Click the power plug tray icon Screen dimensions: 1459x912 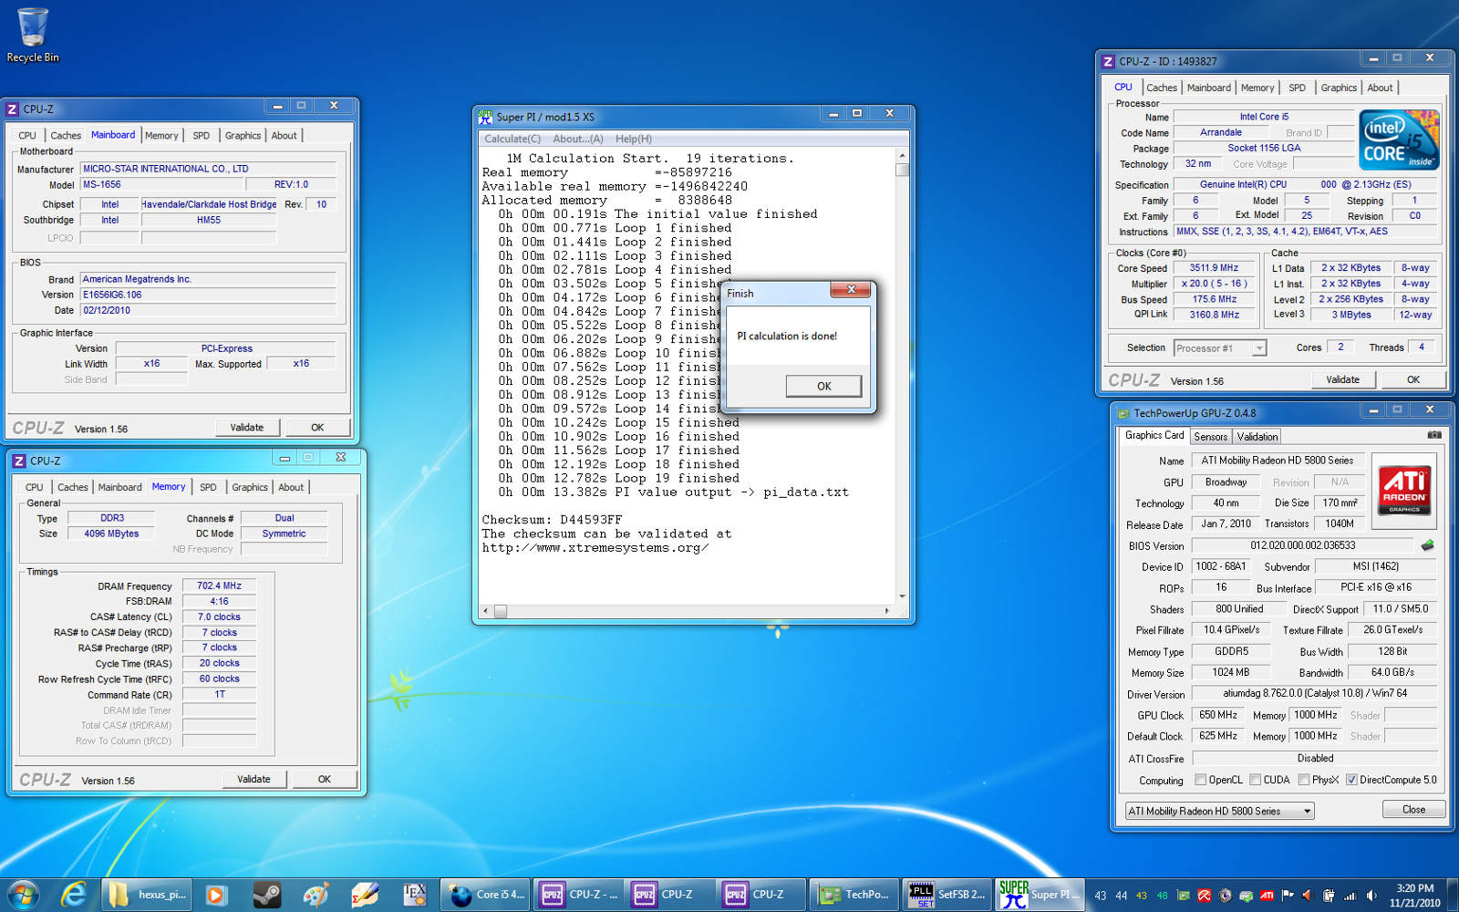click(x=1329, y=896)
